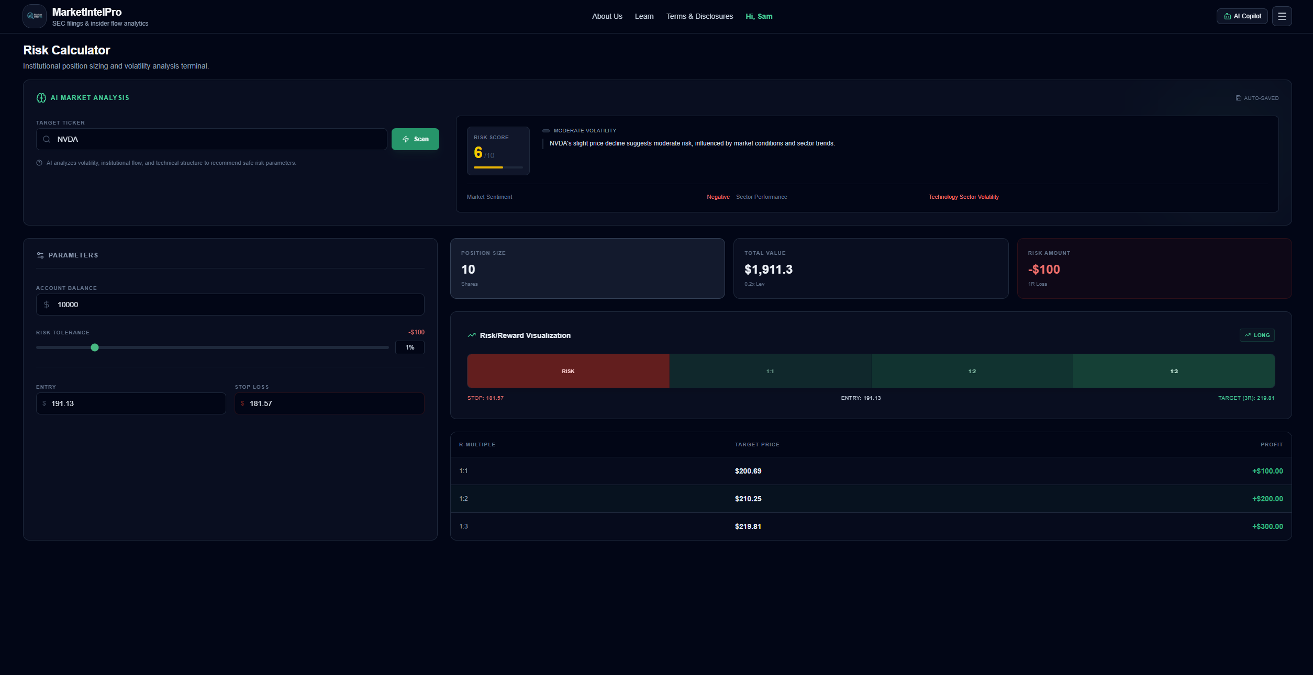This screenshot has height=675, width=1313.
Task: Click the magnifier icon in the ticker field
Action: (46, 139)
